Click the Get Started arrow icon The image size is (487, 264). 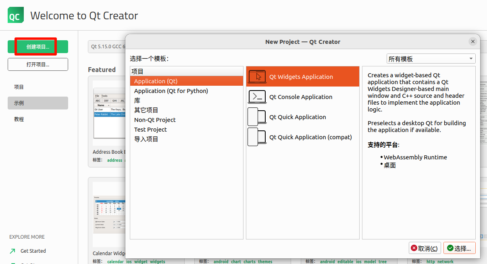(x=12, y=251)
